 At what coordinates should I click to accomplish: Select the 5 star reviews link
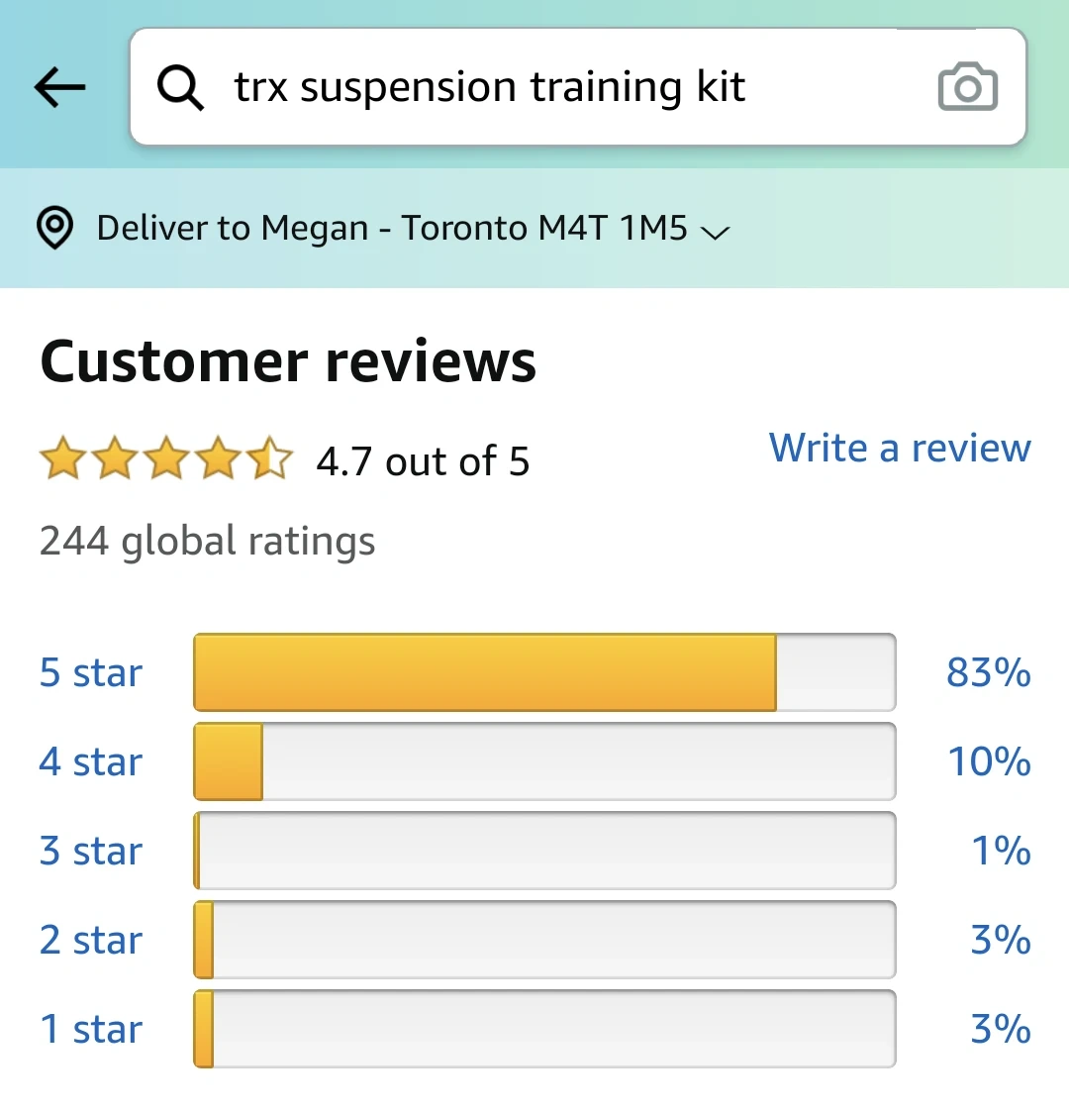coord(91,672)
